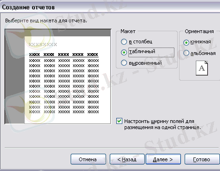Proceed with the "Далее >" button

163,159
